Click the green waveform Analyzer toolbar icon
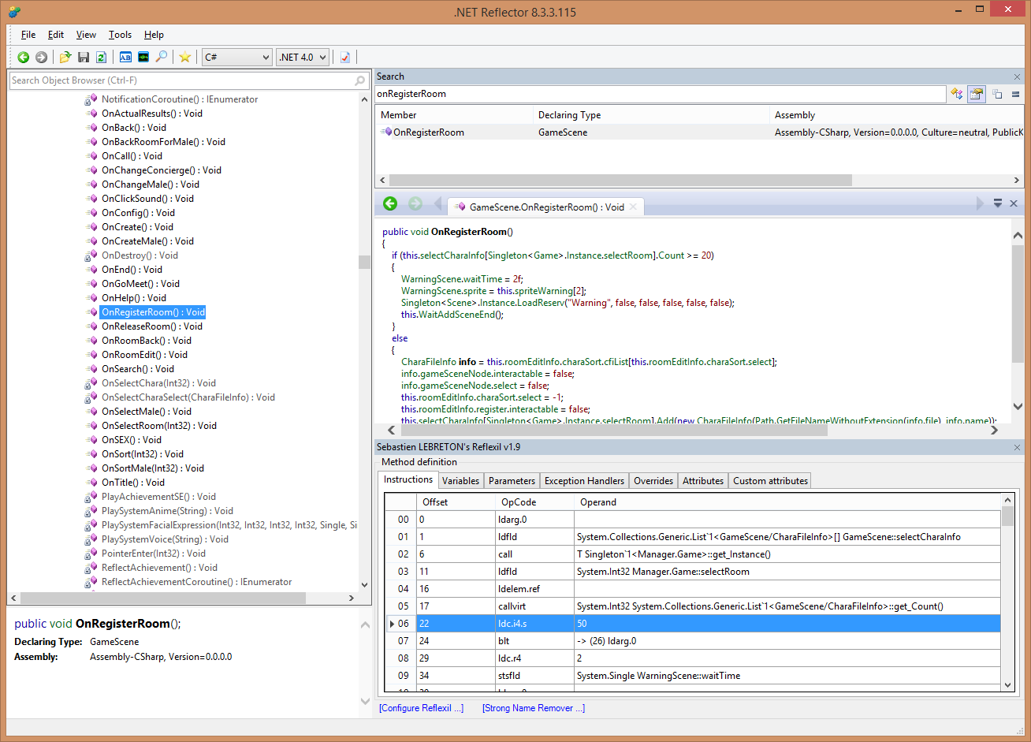1031x742 pixels. coord(143,57)
